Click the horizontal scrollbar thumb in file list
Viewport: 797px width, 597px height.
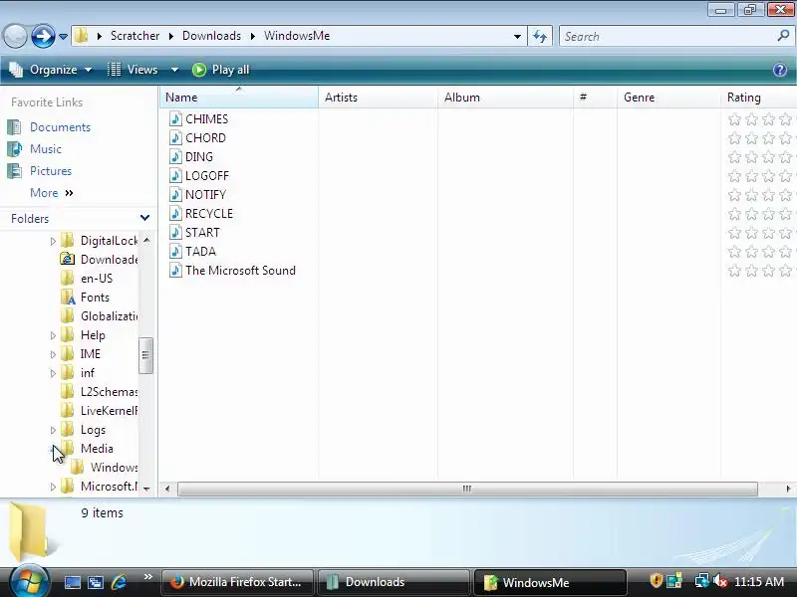[x=467, y=489]
